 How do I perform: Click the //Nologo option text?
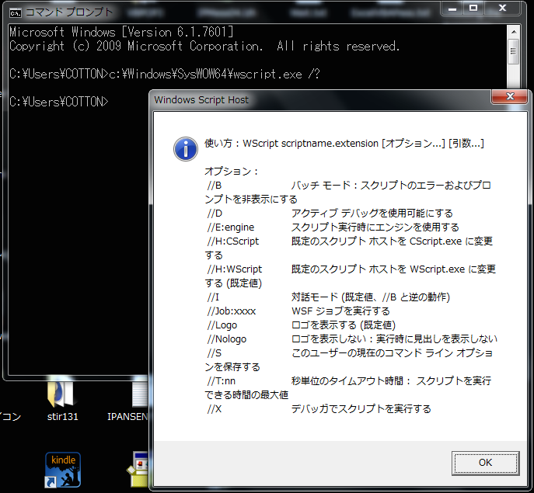click(227, 339)
